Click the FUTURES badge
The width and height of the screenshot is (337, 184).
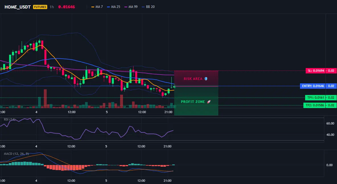click(x=40, y=7)
